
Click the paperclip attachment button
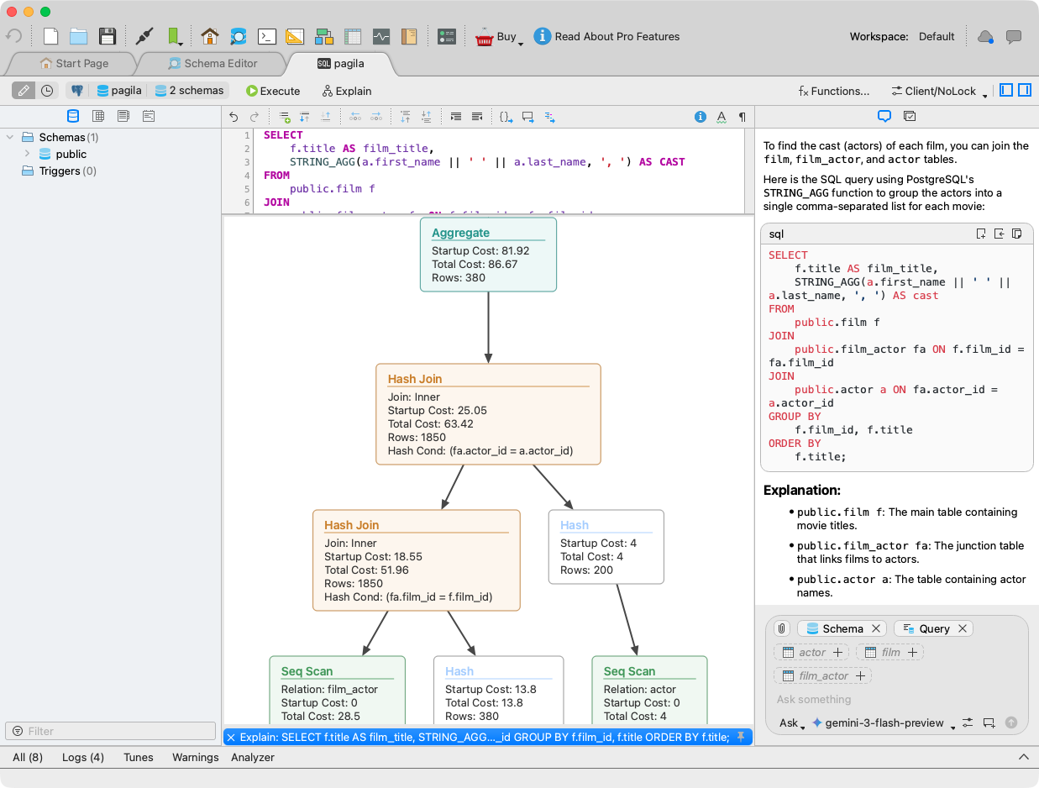pos(782,628)
